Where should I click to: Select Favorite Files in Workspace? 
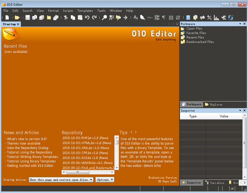(x=196, y=33)
